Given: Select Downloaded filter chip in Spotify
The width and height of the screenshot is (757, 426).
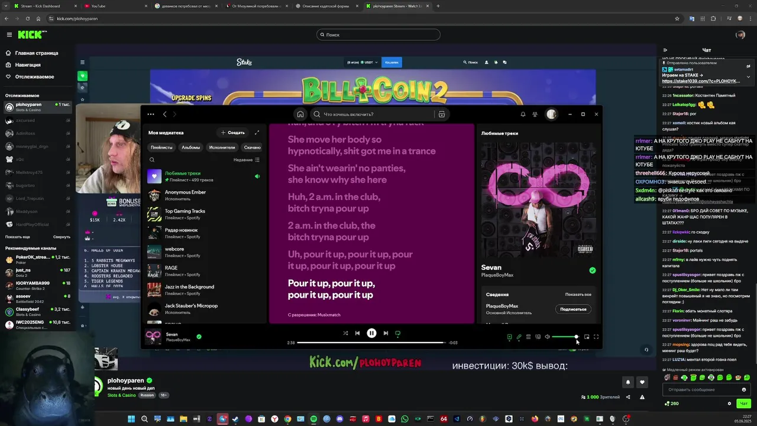Looking at the screenshot, I should point(253,147).
